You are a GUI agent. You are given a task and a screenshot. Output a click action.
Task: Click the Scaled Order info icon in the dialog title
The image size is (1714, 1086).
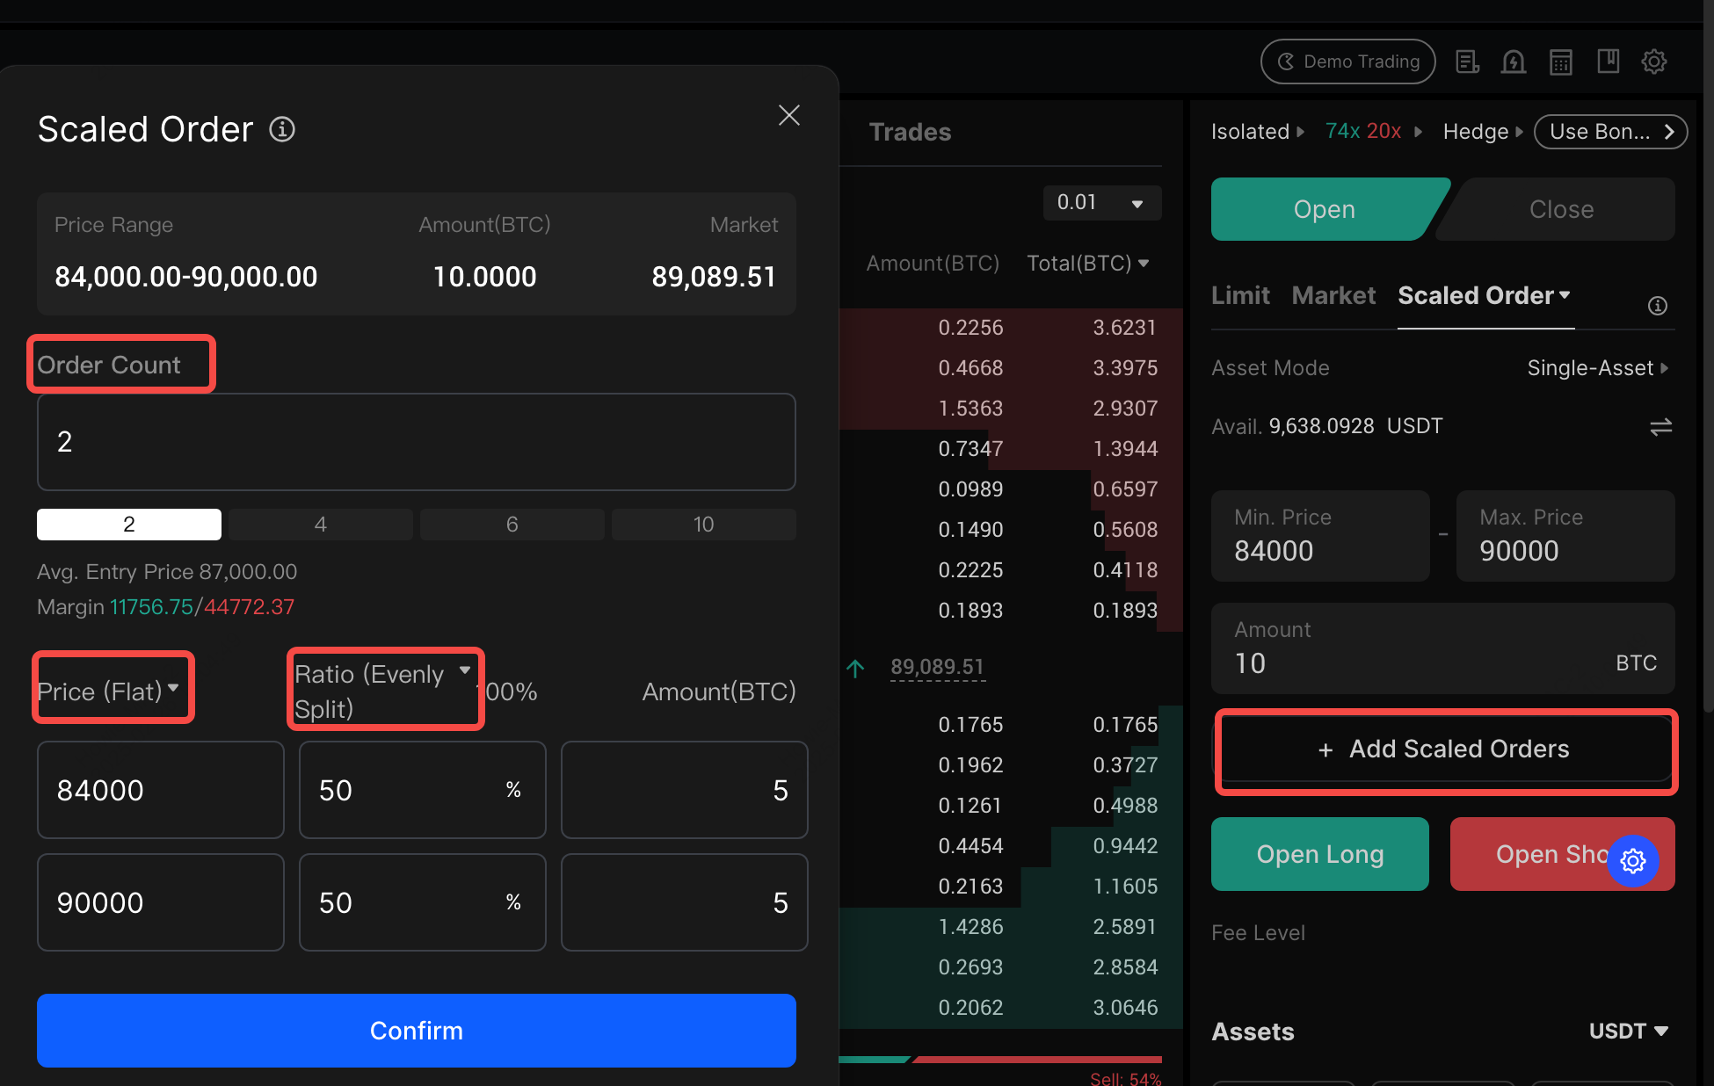pos(281,129)
